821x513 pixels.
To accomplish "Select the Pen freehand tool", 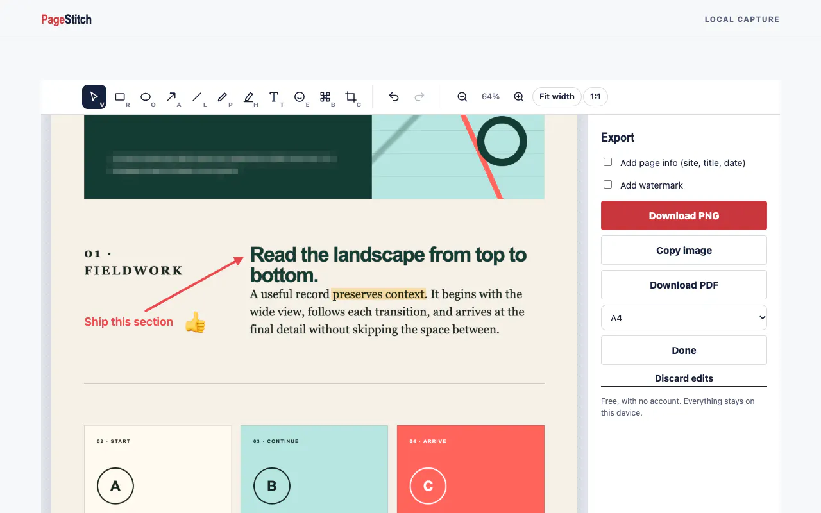I will click(223, 97).
